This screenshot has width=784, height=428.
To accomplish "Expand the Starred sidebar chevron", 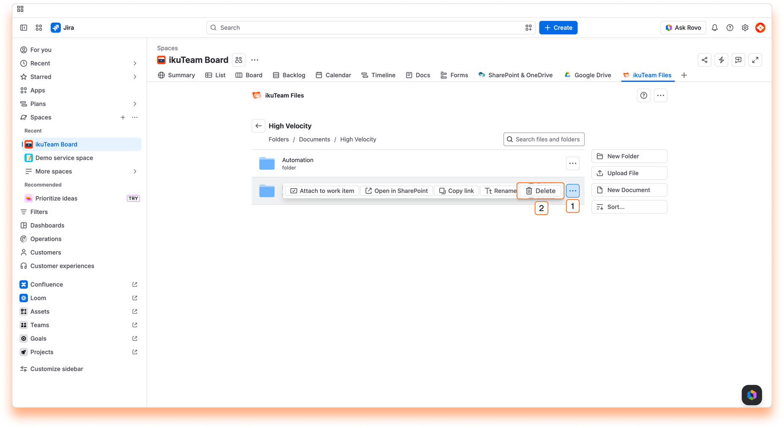I will tap(135, 77).
